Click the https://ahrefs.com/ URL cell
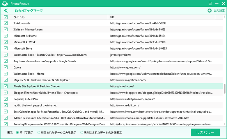227x139 pixels. point(122,86)
